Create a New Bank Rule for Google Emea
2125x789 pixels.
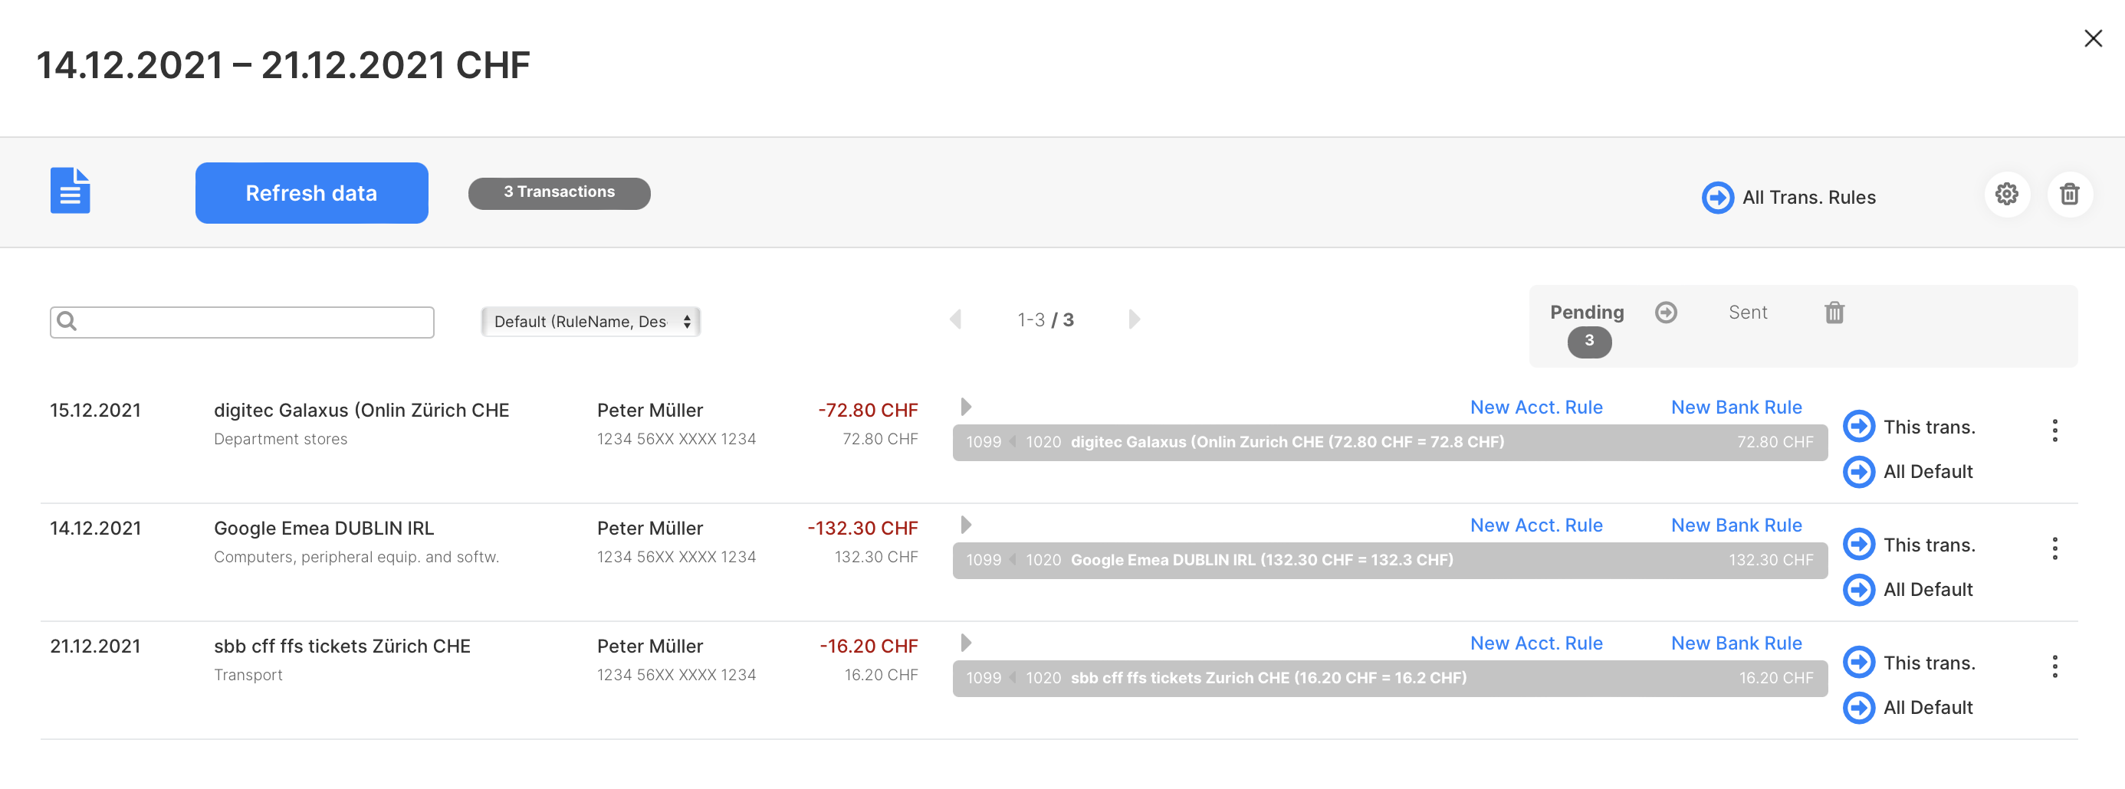point(1736,525)
